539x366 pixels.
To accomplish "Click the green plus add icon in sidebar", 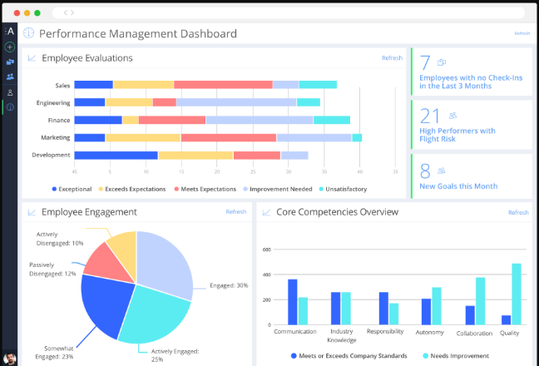I will (10, 47).
